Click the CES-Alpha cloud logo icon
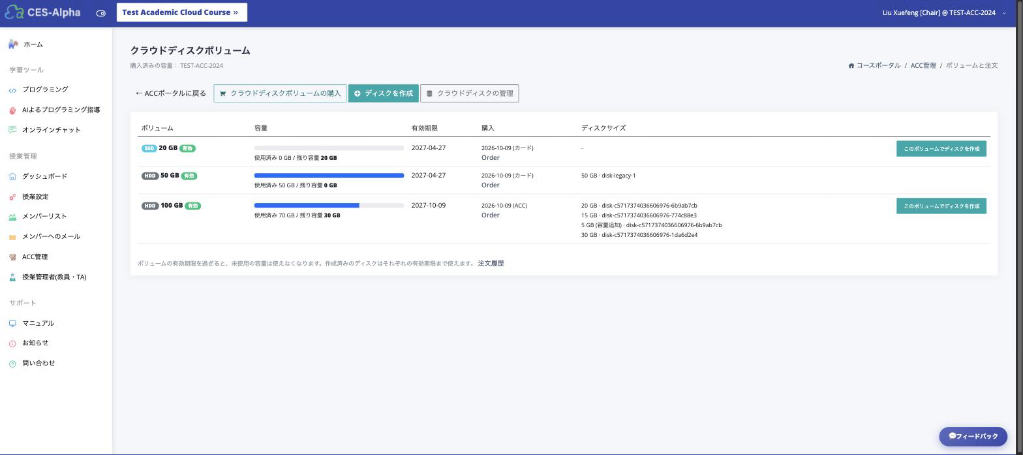This screenshot has width=1023, height=455. [14, 12]
